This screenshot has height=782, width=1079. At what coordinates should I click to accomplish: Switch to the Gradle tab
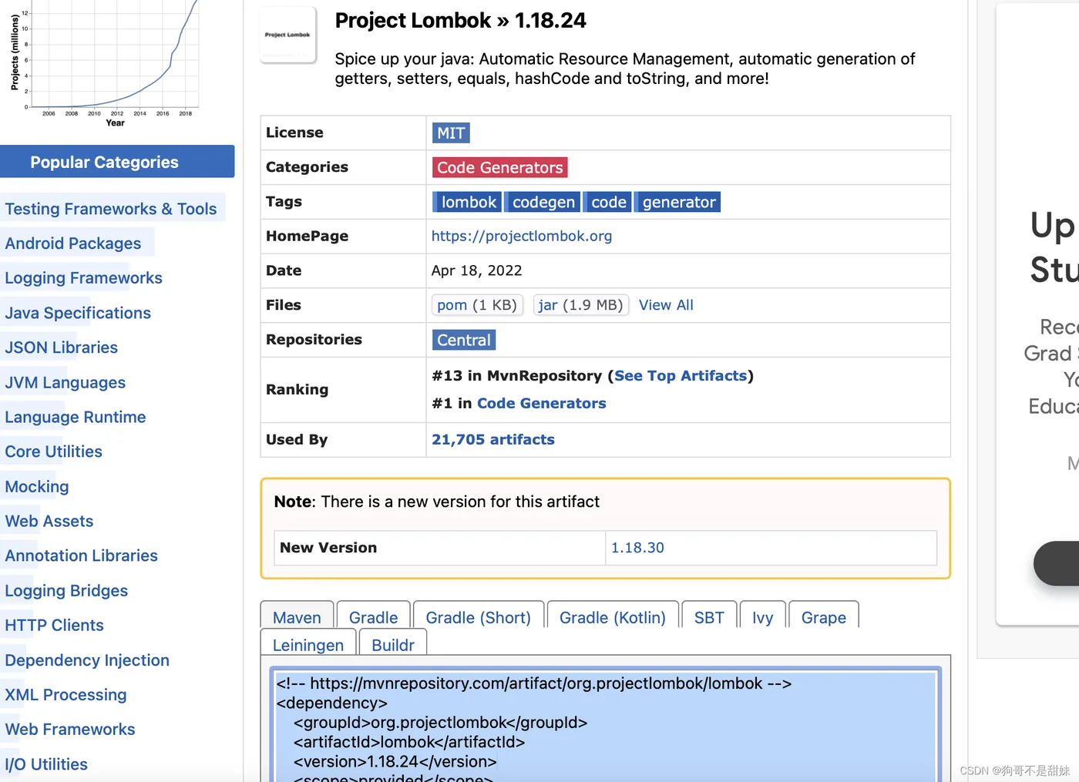[373, 617]
